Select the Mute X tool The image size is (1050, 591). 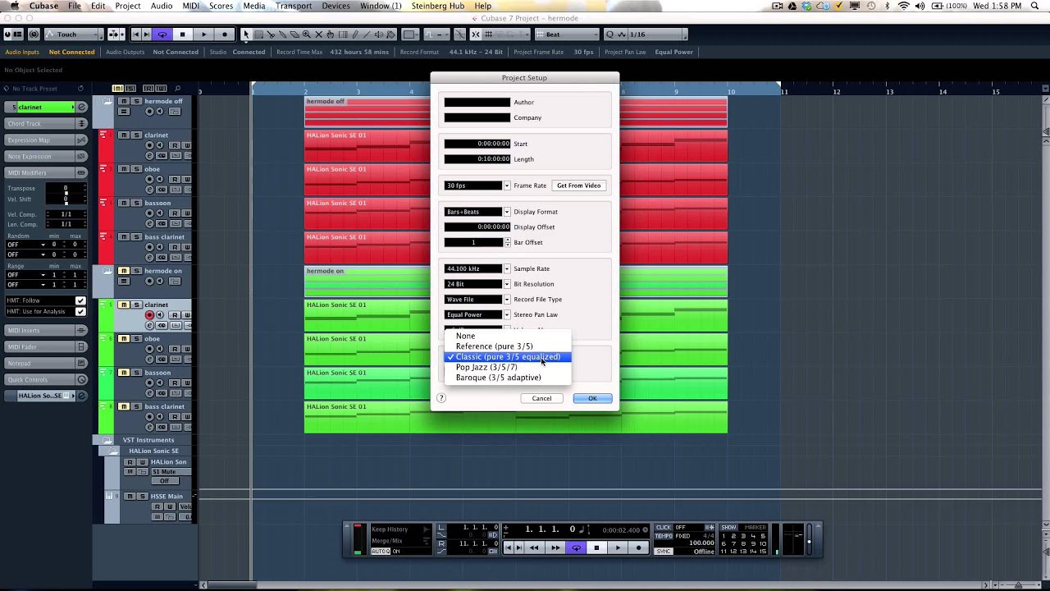pyautogui.click(x=318, y=34)
